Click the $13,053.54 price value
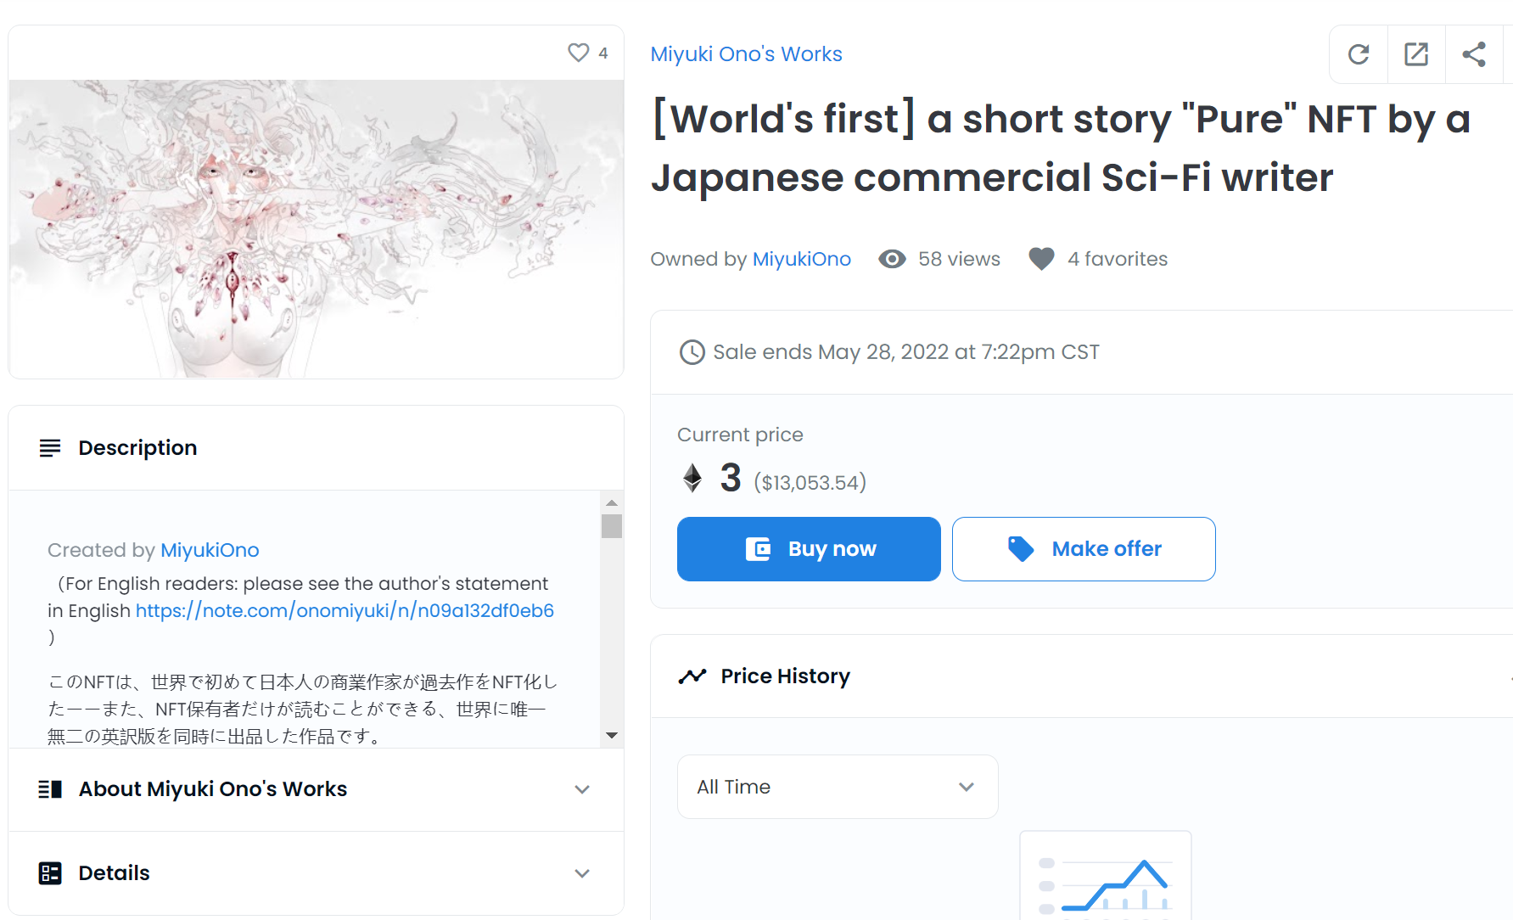The width and height of the screenshot is (1513, 920). pyautogui.click(x=810, y=483)
